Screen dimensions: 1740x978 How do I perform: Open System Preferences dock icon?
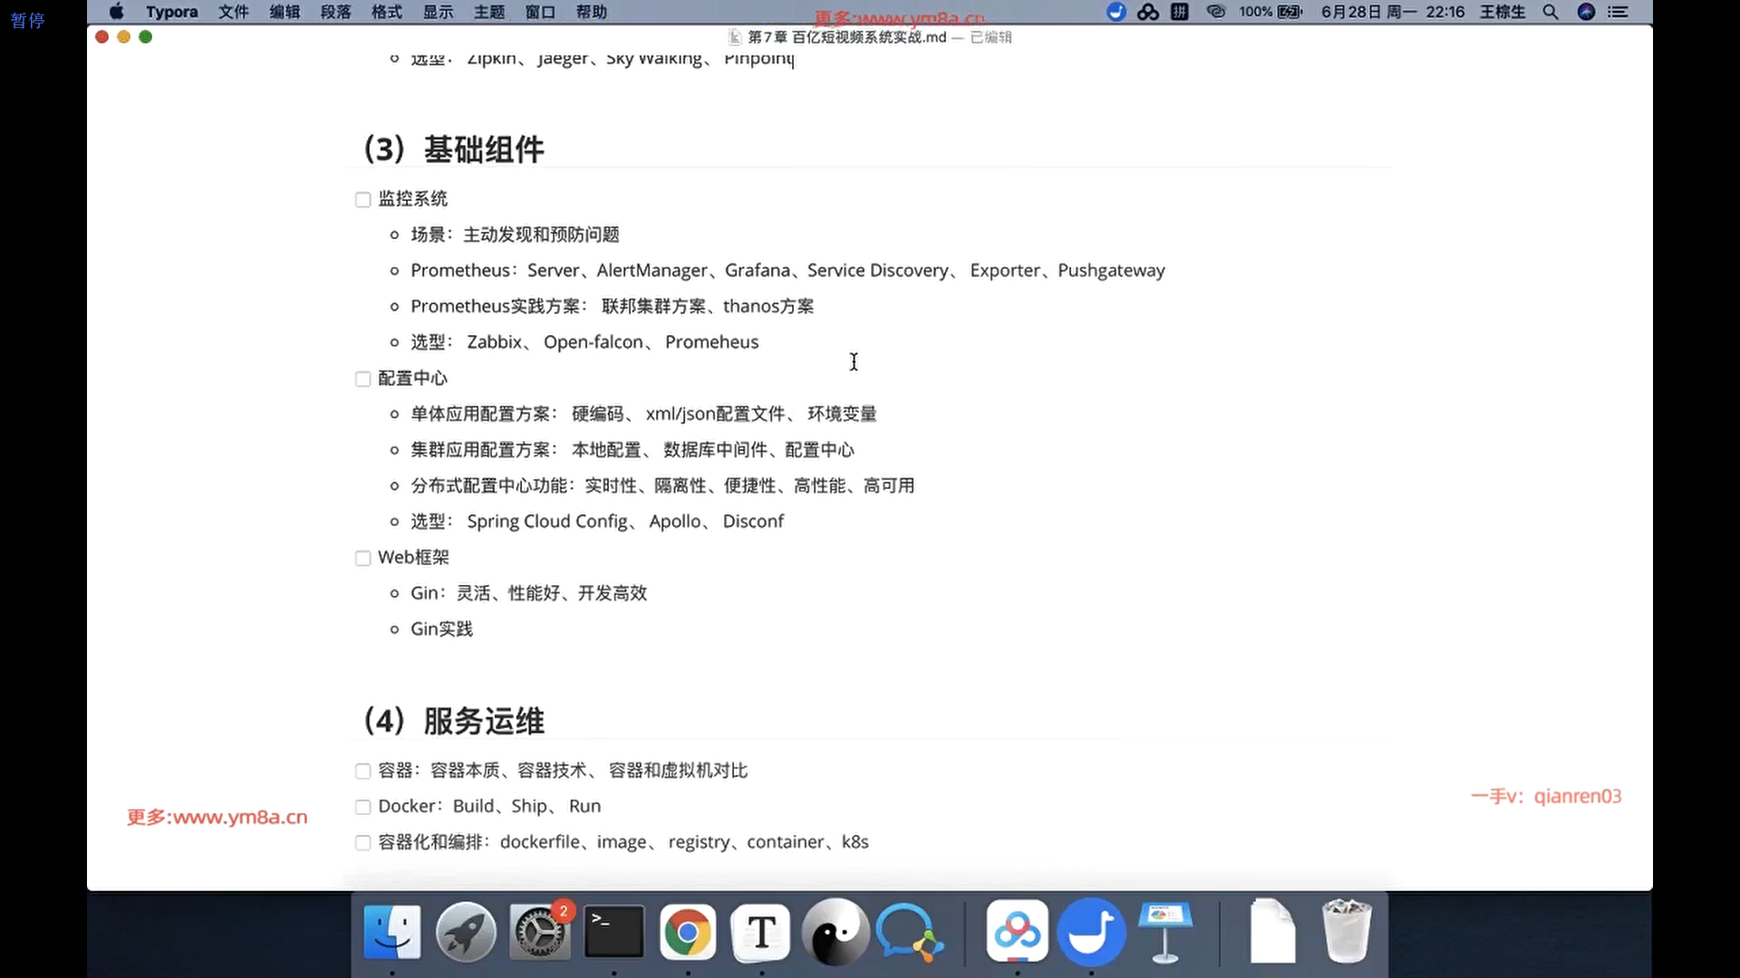540,932
